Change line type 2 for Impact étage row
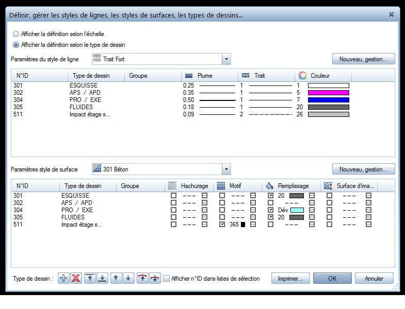Viewport: 405px width, 309px height. click(x=266, y=114)
